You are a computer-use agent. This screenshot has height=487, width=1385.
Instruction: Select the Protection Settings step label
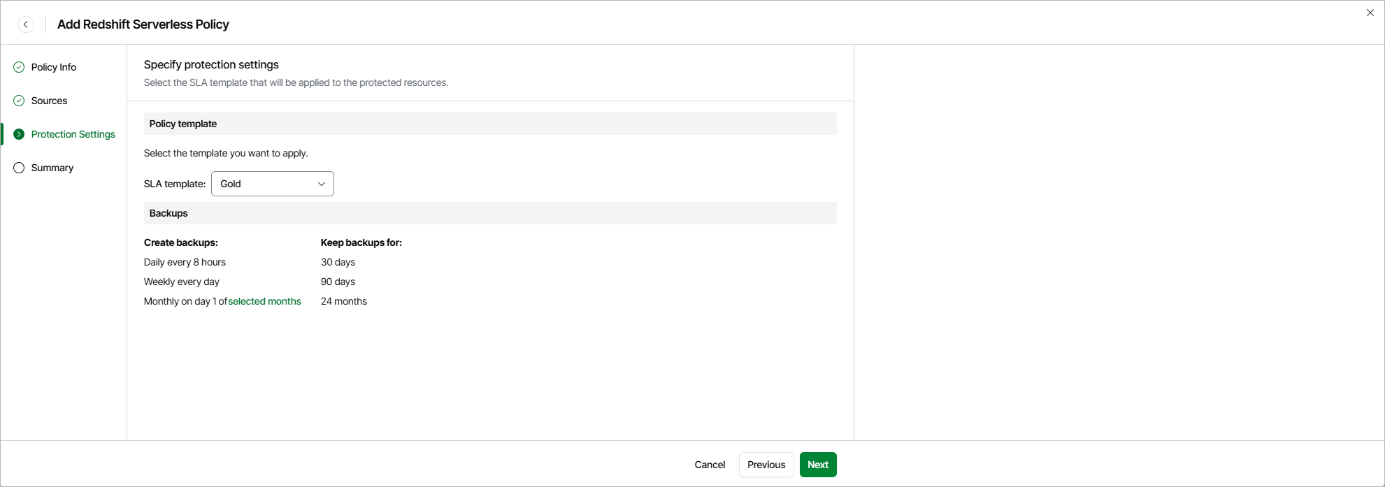[x=73, y=134]
